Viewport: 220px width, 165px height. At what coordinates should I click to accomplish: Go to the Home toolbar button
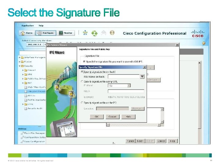click(27, 33)
